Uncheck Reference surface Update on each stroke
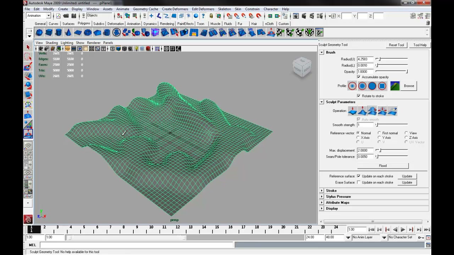 pyautogui.click(x=359, y=176)
